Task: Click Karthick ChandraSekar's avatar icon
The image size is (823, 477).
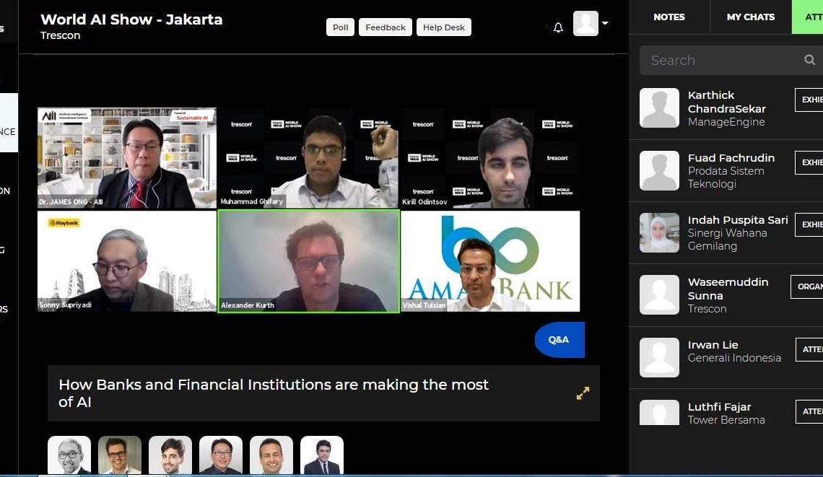Action: pos(659,108)
